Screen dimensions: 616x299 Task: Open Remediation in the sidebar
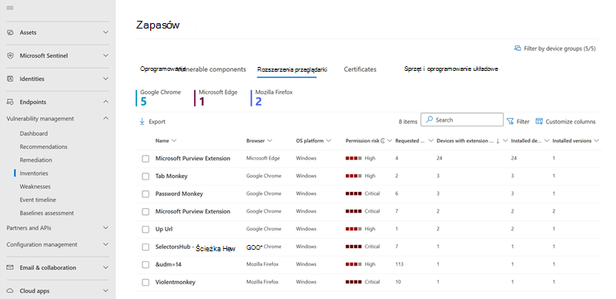click(x=35, y=160)
